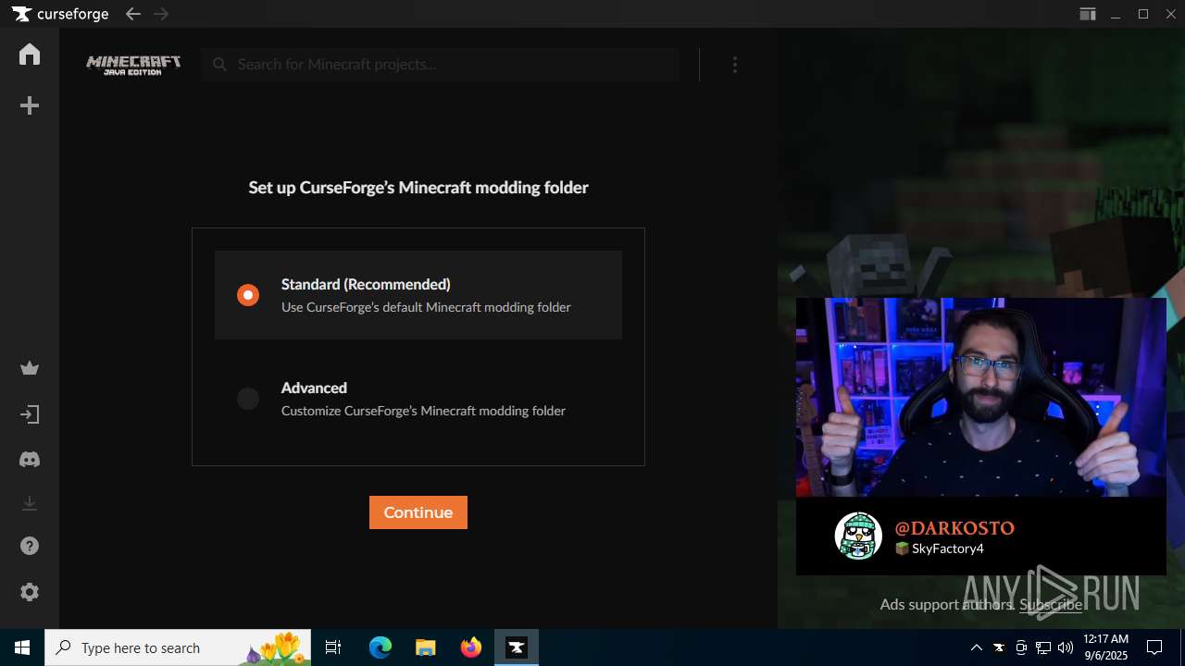Select the Advanced radio button
The image size is (1185, 666).
pos(248,399)
